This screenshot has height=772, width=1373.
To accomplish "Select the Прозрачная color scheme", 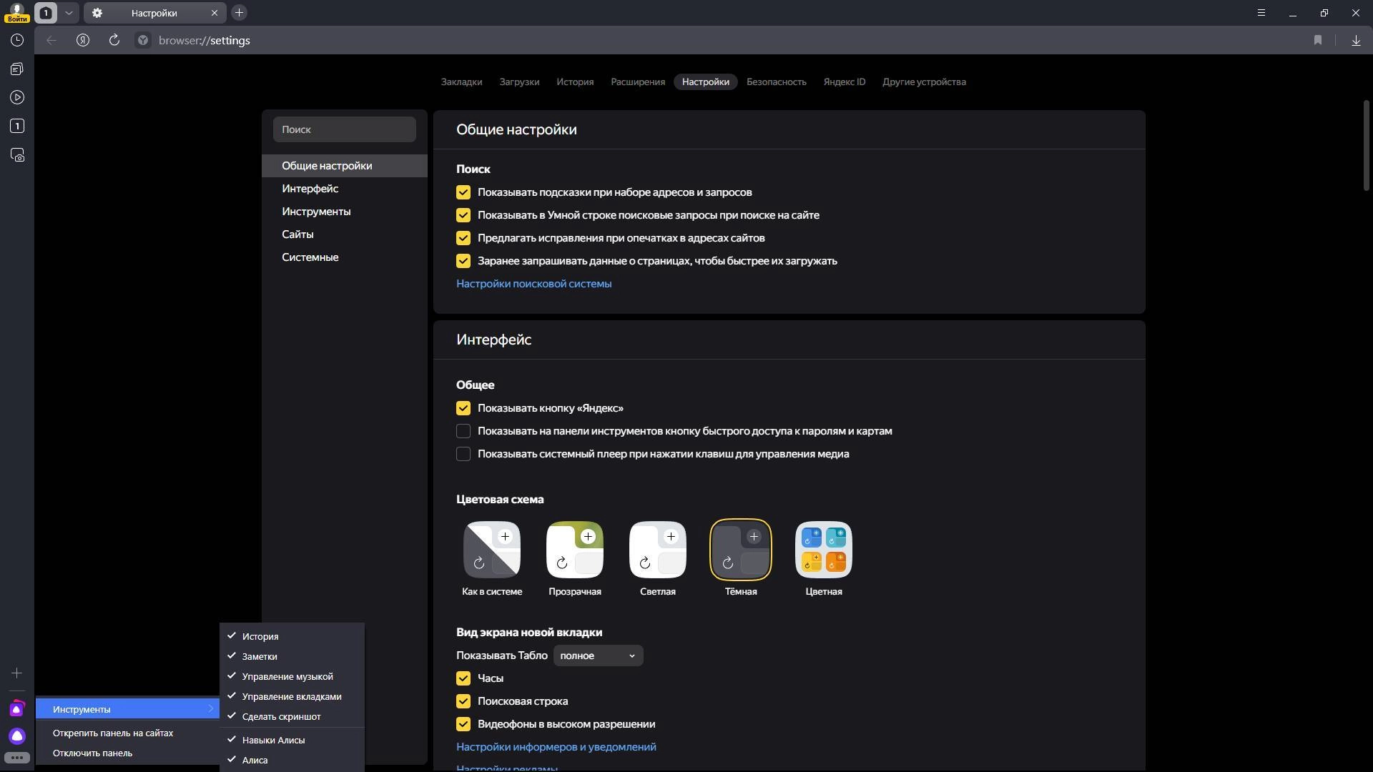I will pos(575,550).
